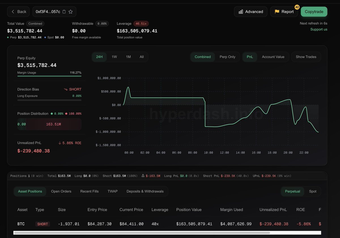Click the SHORT type tag in BTC row
The image size is (340, 238).
click(x=42, y=224)
